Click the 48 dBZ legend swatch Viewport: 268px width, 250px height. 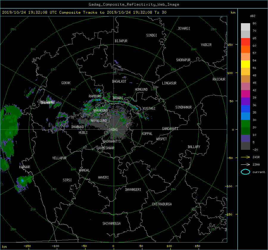tap(245, 79)
